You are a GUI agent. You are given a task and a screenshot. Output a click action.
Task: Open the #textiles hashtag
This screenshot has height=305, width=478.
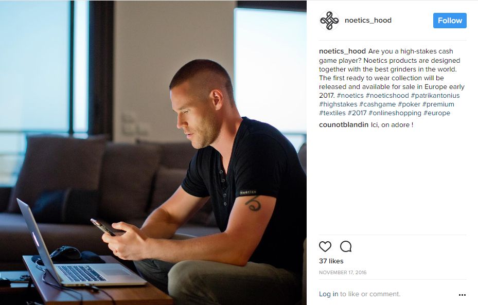332,113
